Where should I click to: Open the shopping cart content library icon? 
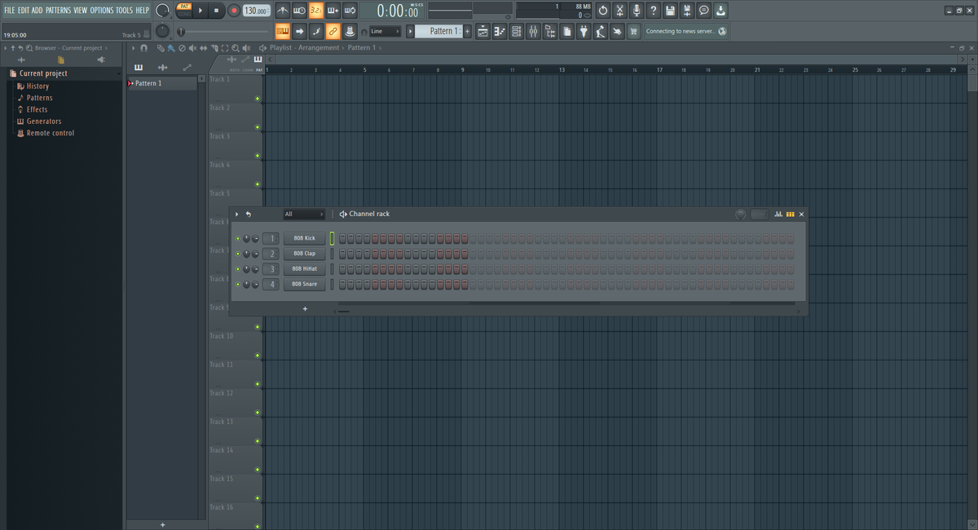pos(633,31)
